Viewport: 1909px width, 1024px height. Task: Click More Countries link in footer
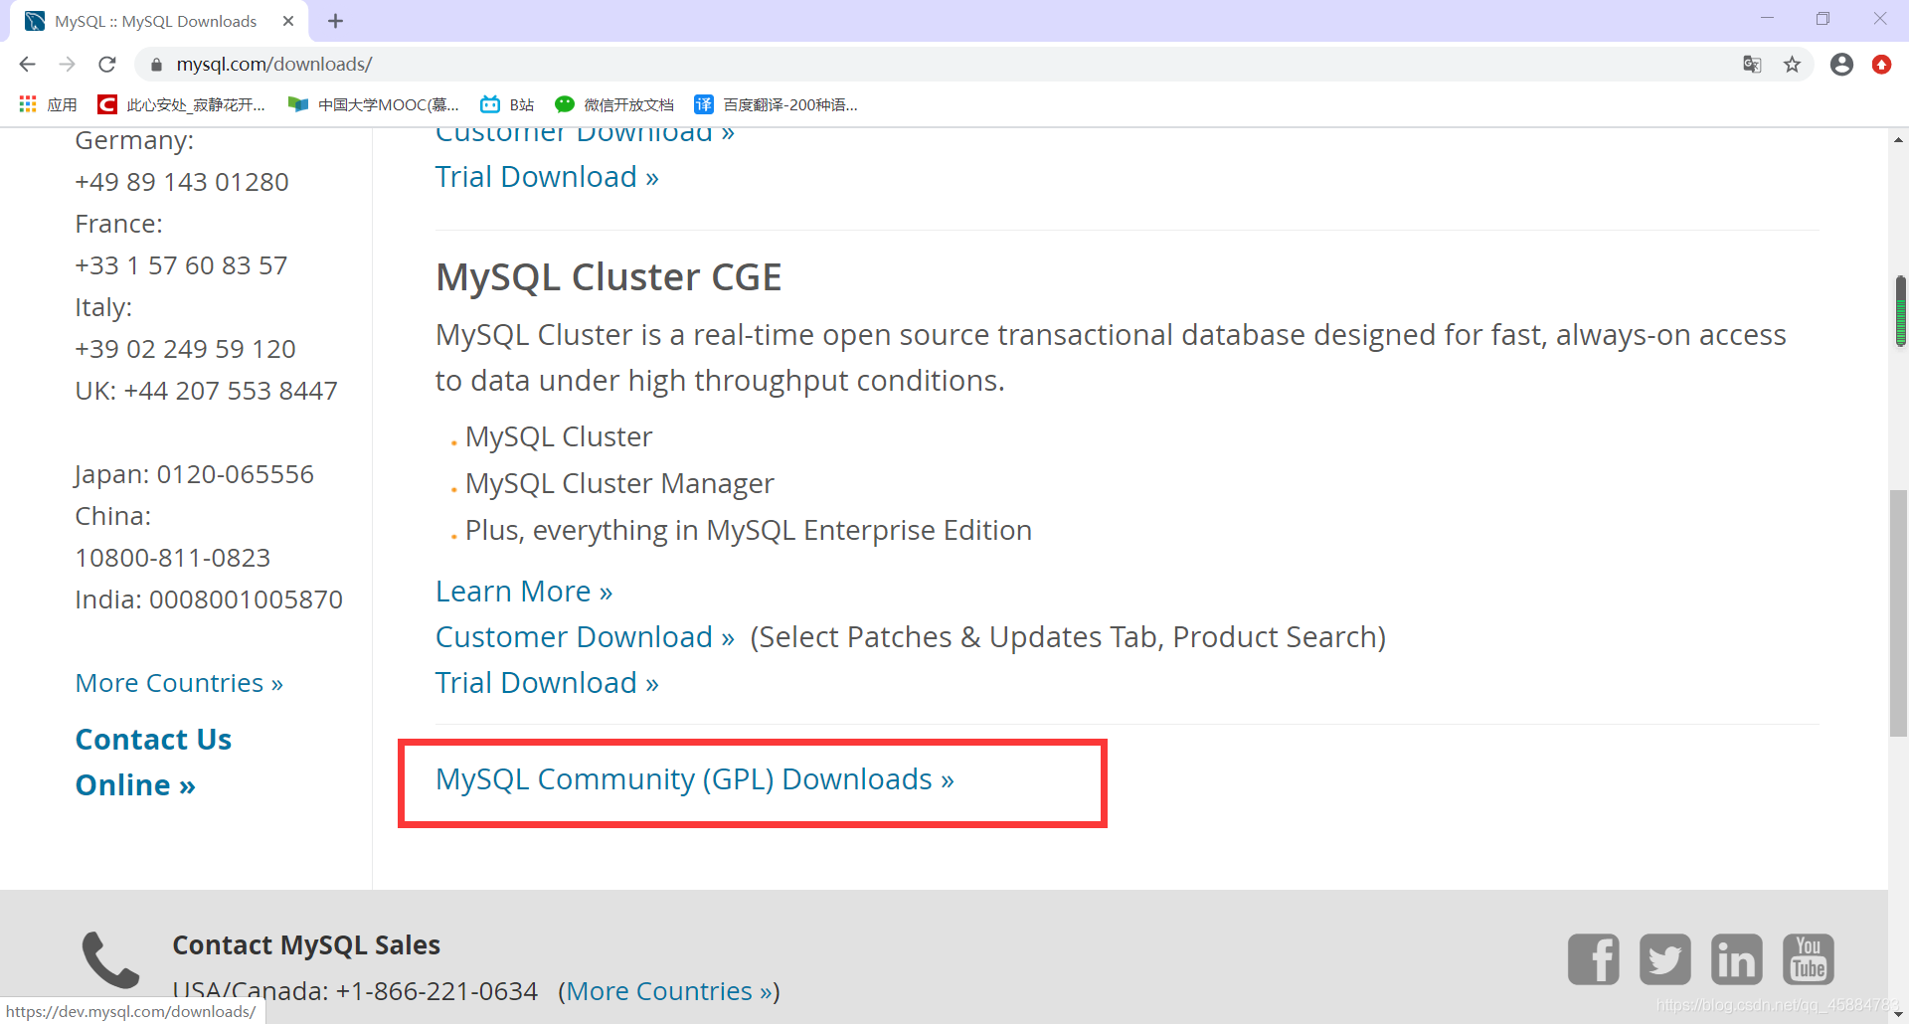point(669,991)
